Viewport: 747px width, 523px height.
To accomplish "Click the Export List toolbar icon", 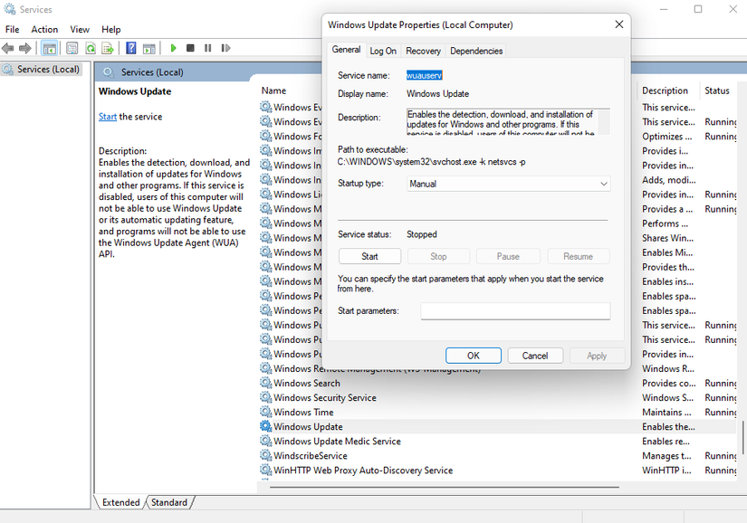I will coord(108,48).
